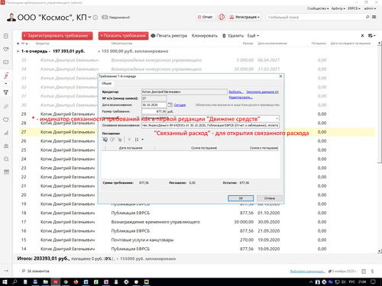Image resolution: width=382 pixels, height=286 pixels.
Task: Open the bank building sidebar icon
Action: point(6,146)
